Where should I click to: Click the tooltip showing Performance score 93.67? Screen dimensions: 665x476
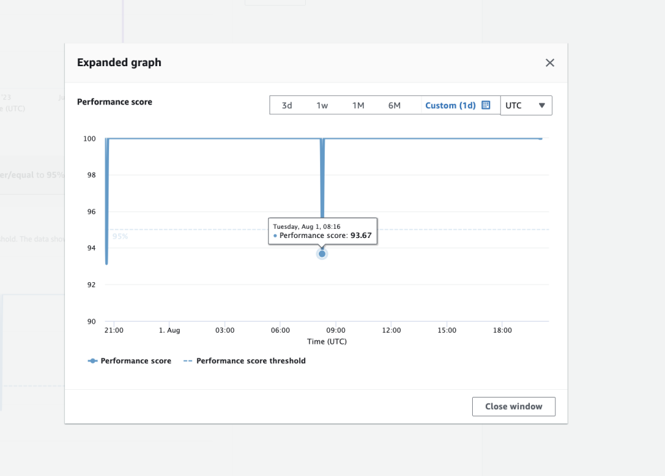pos(322,231)
